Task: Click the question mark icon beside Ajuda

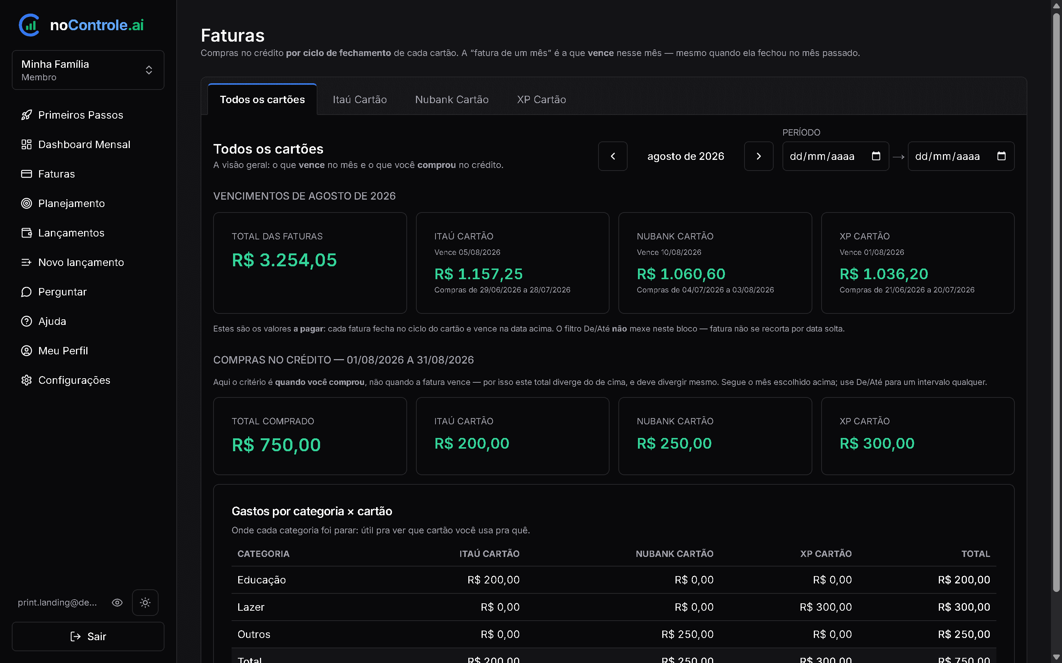Action: point(26,321)
